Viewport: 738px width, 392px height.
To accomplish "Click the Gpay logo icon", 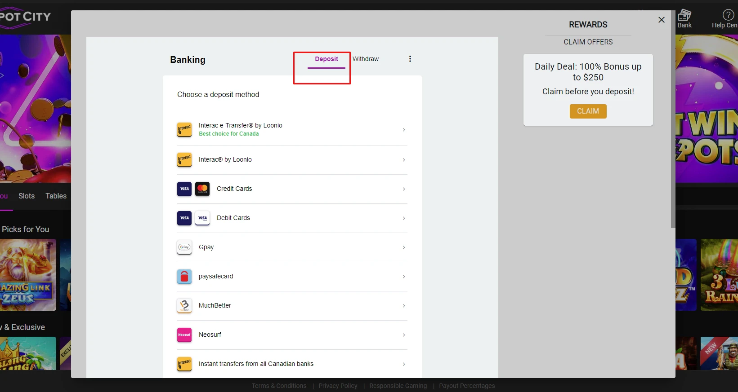I will pos(184,247).
